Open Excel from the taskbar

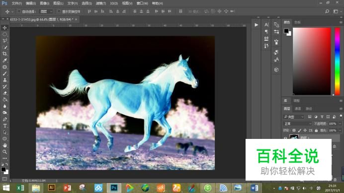coord(20,188)
